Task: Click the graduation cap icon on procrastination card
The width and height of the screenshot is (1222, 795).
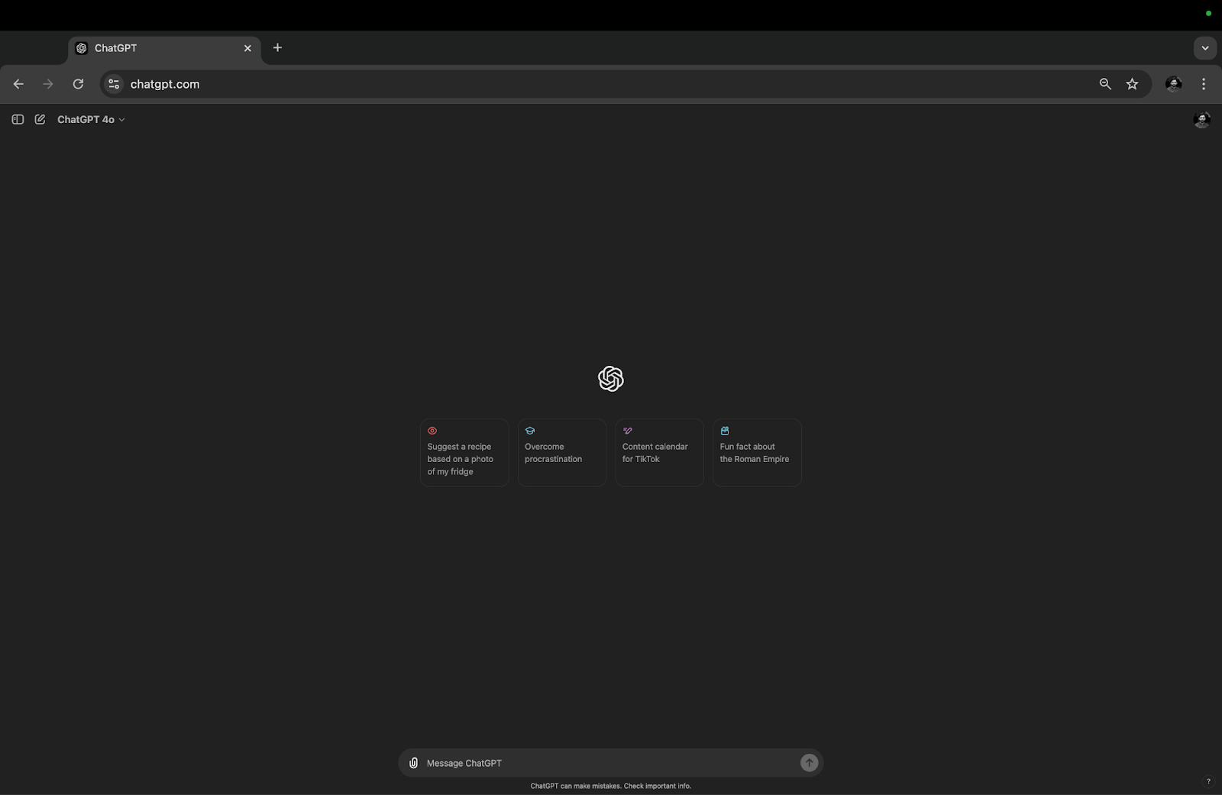Action: (x=530, y=431)
